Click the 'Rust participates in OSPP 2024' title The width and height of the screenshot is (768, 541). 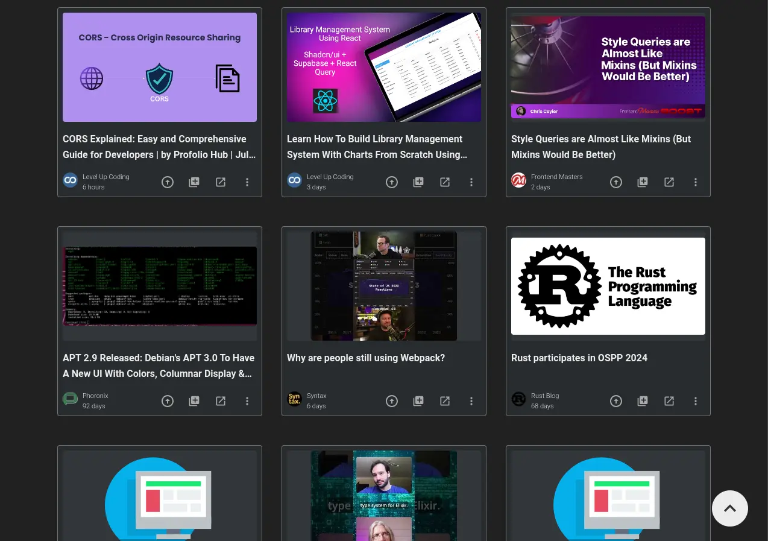coord(579,358)
